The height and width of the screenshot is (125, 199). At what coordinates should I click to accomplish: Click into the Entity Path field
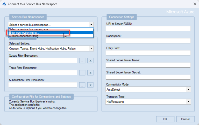(148, 53)
